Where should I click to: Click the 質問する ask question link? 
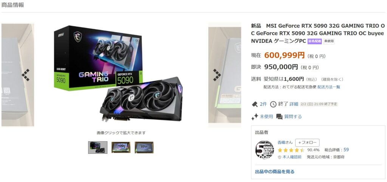[293, 117]
